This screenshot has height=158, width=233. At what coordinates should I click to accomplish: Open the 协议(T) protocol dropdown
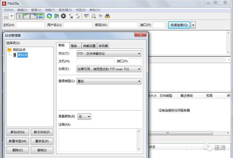click(109, 54)
